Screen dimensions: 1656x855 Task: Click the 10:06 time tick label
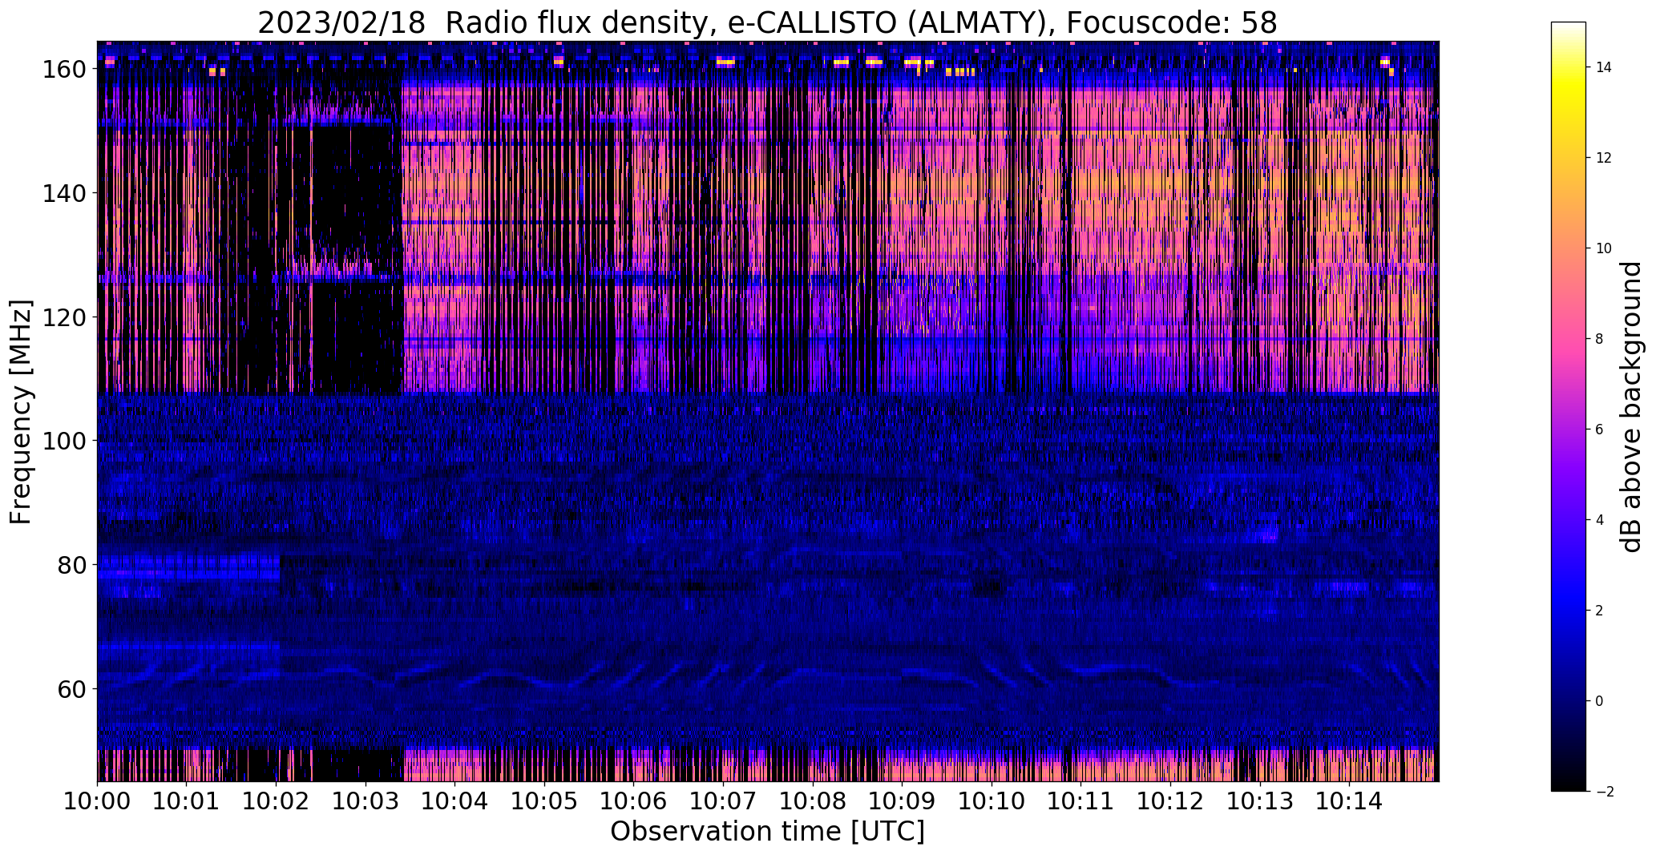634,801
